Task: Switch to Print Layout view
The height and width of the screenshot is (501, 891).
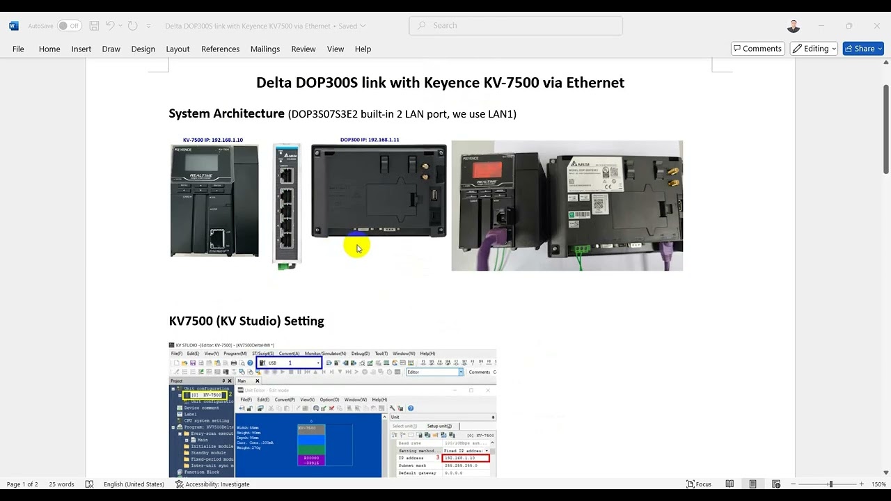Action: (x=752, y=484)
